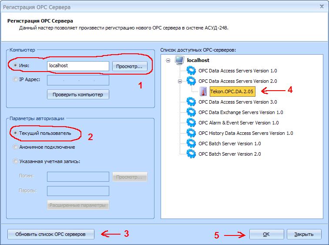Select the 'IP Адрес' radio button
Screen dimensions: 329x245
coord(16,79)
